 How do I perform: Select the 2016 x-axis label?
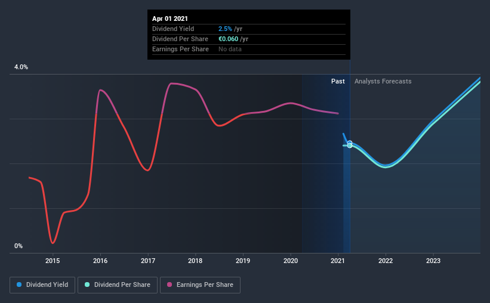coord(100,261)
